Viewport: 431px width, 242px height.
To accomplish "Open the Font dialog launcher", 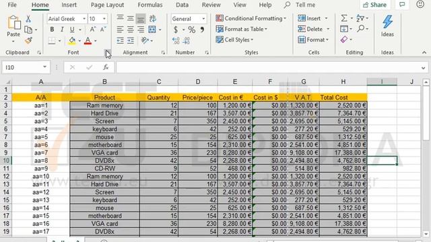I will click(108, 52).
